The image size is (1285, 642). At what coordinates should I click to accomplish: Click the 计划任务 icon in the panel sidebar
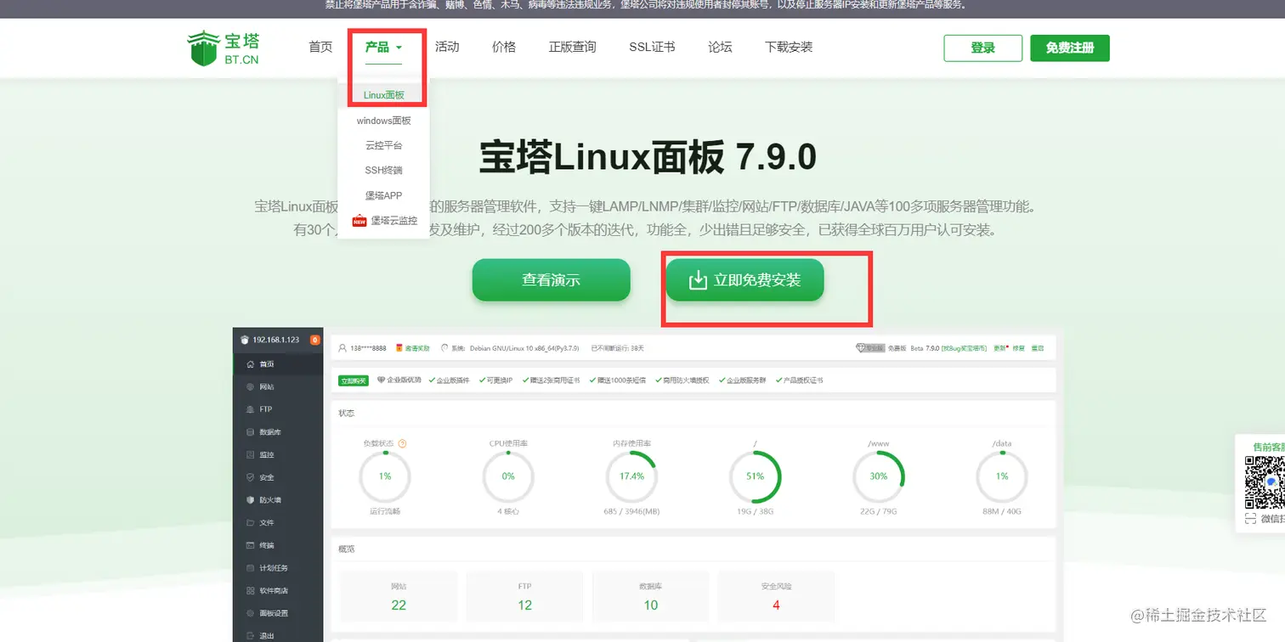click(250, 568)
